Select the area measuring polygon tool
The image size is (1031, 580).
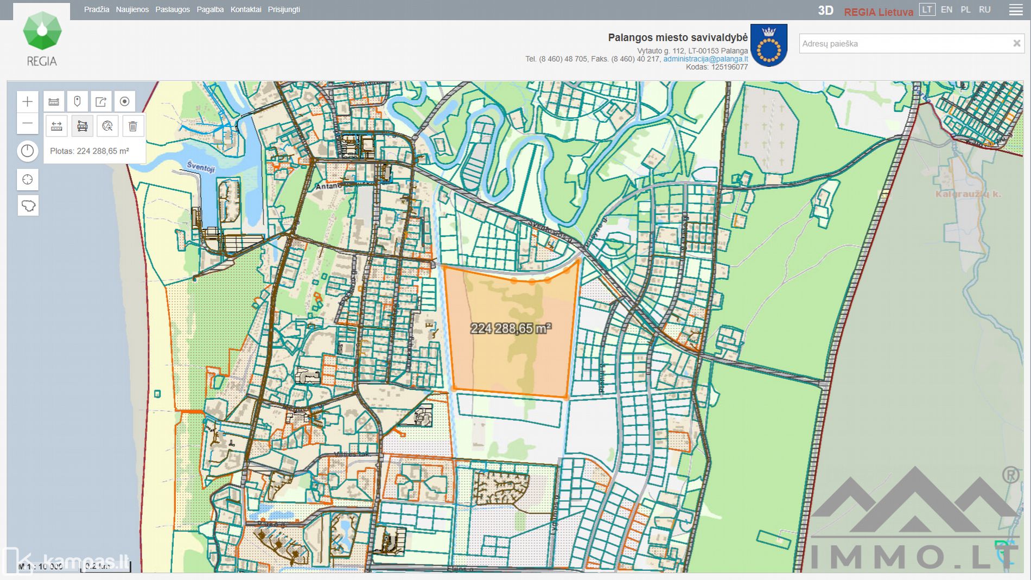(x=82, y=126)
